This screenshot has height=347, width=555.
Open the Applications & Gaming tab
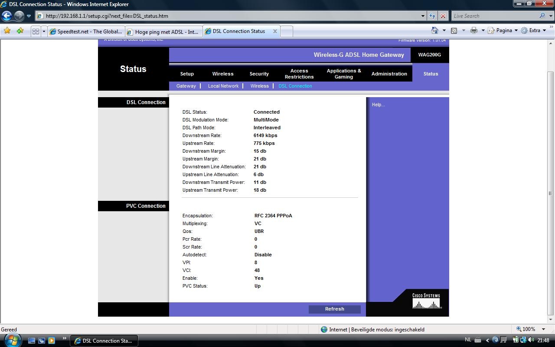point(344,74)
